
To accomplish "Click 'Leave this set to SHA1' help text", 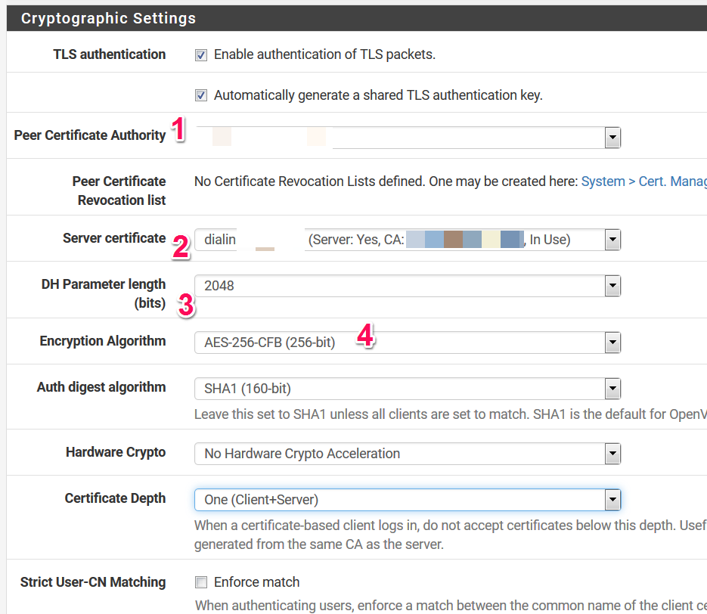I will [451, 414].
